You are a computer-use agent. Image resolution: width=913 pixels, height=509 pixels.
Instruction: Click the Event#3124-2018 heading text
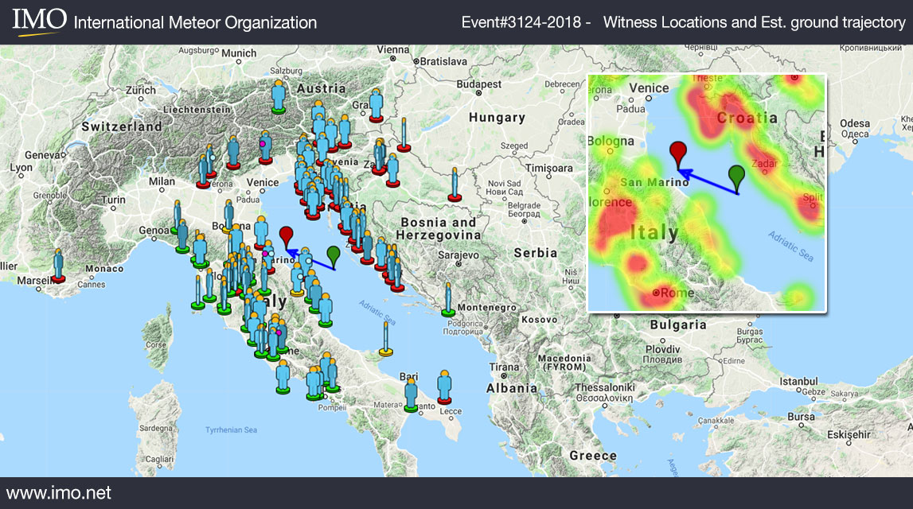[524, 23]
